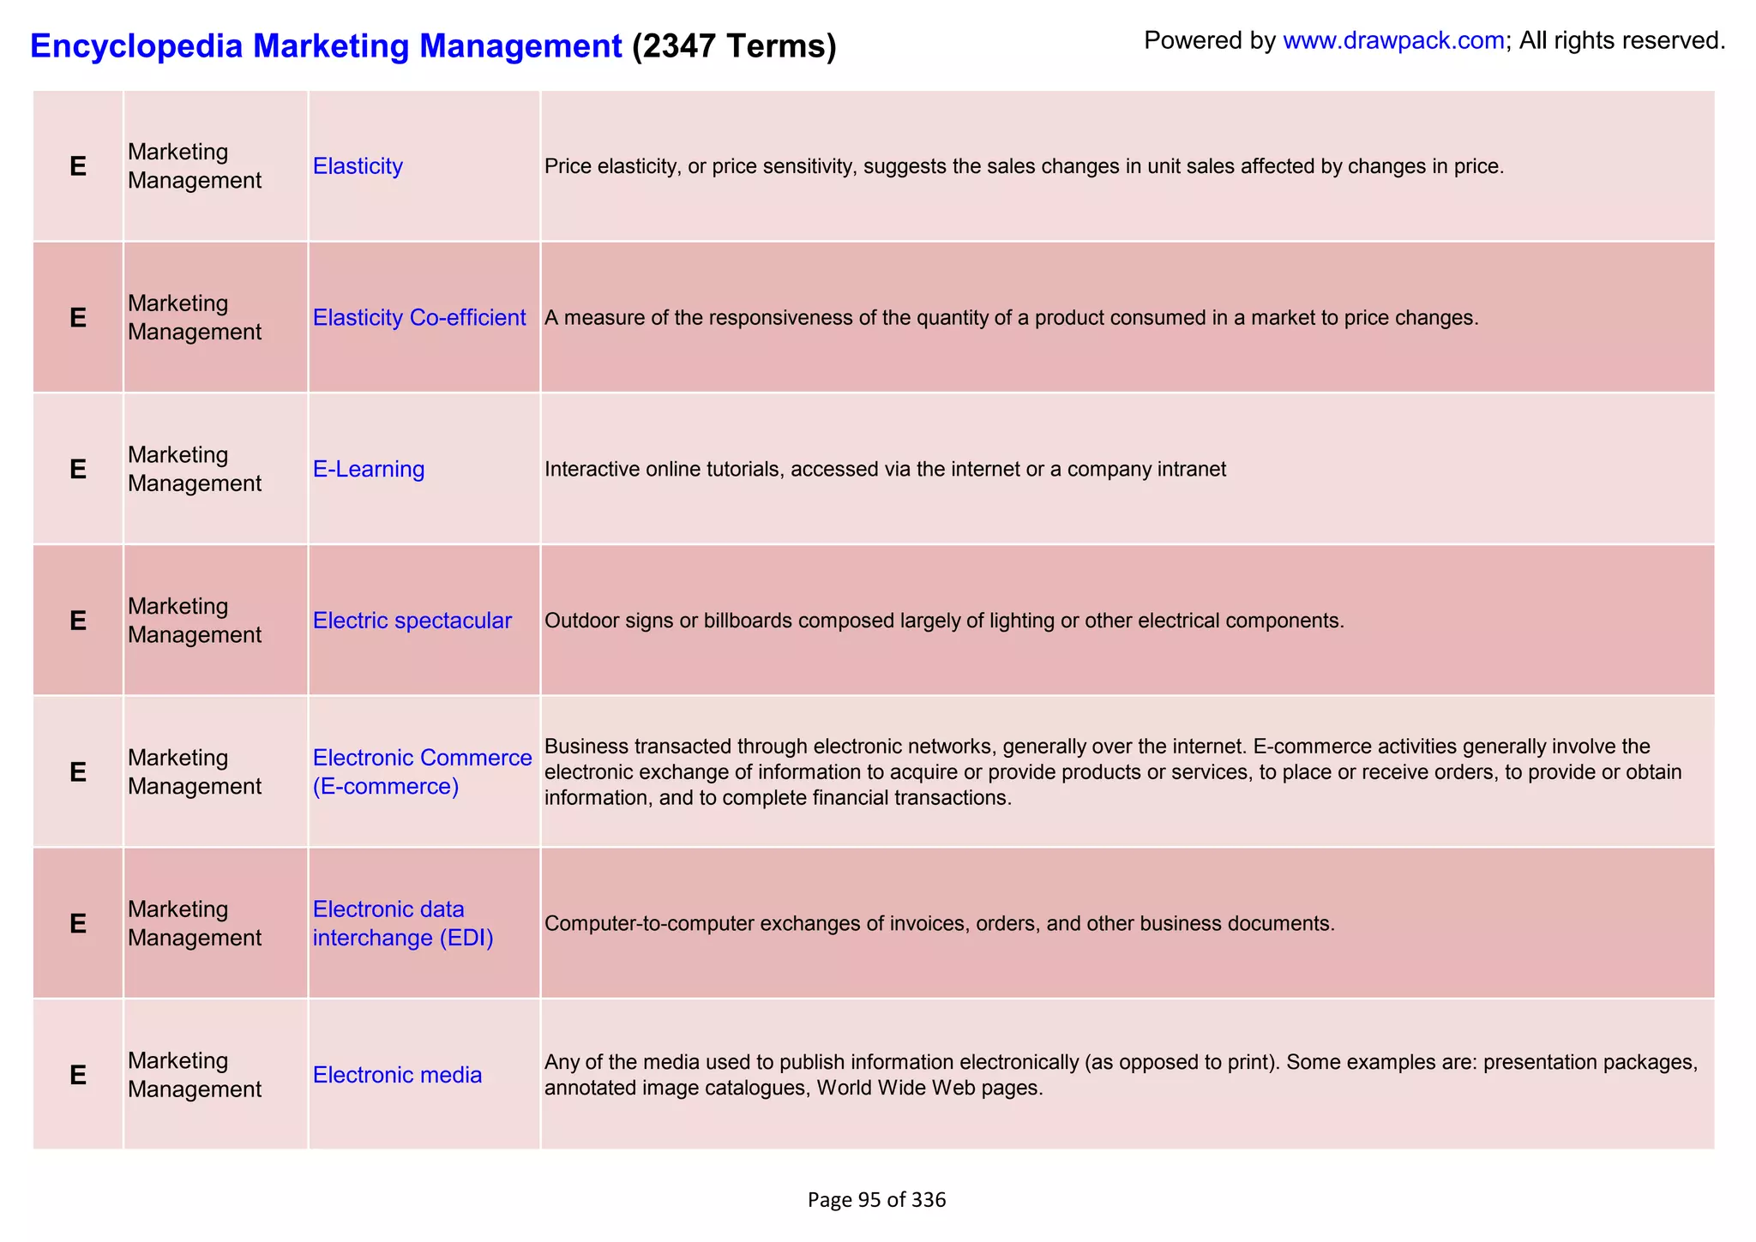This screenshot has height=1242, width=1756.
Task: Open the www.drawpack.com link
Action: point(1393,40)
